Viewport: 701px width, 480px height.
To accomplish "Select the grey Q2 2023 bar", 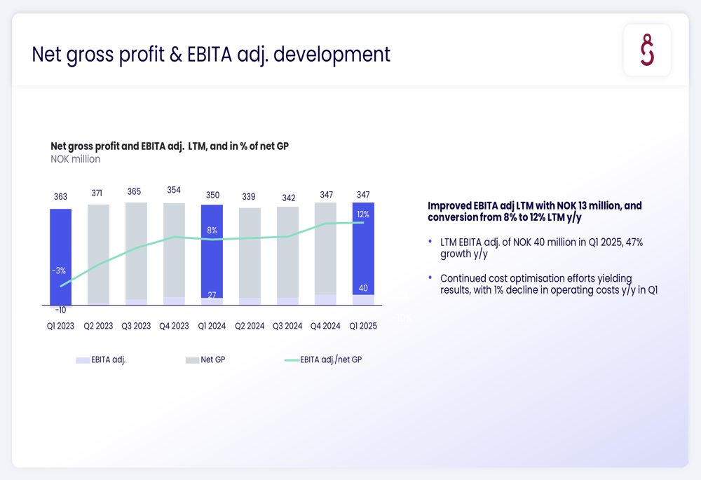I will [98, 255].
